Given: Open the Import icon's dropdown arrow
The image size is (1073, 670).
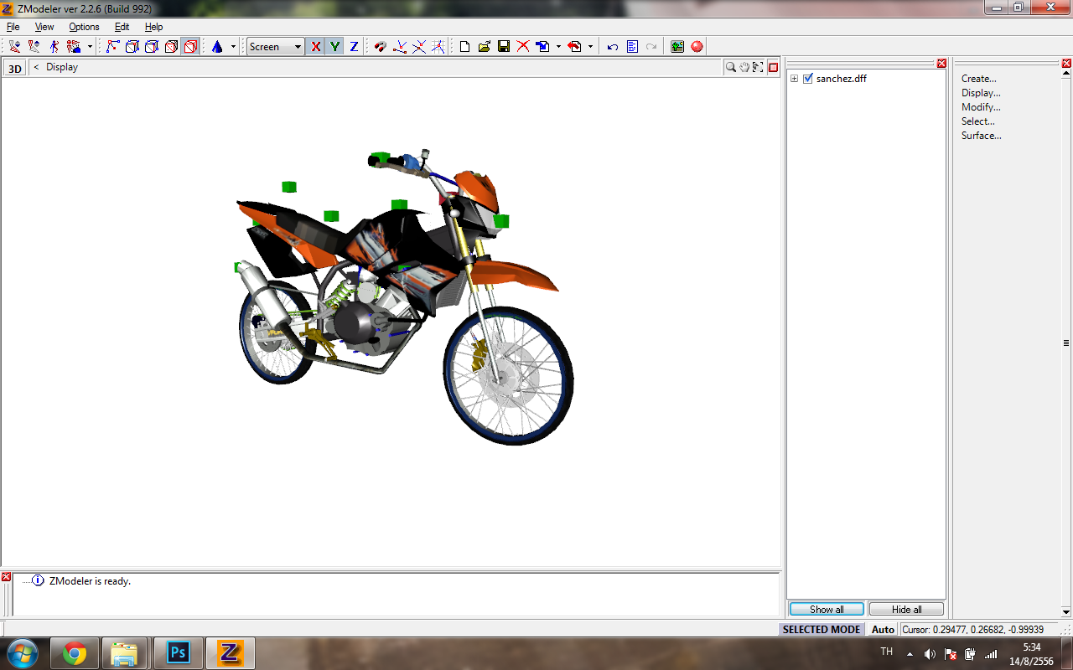Looking at the screenshot, I should pos(558,47).
